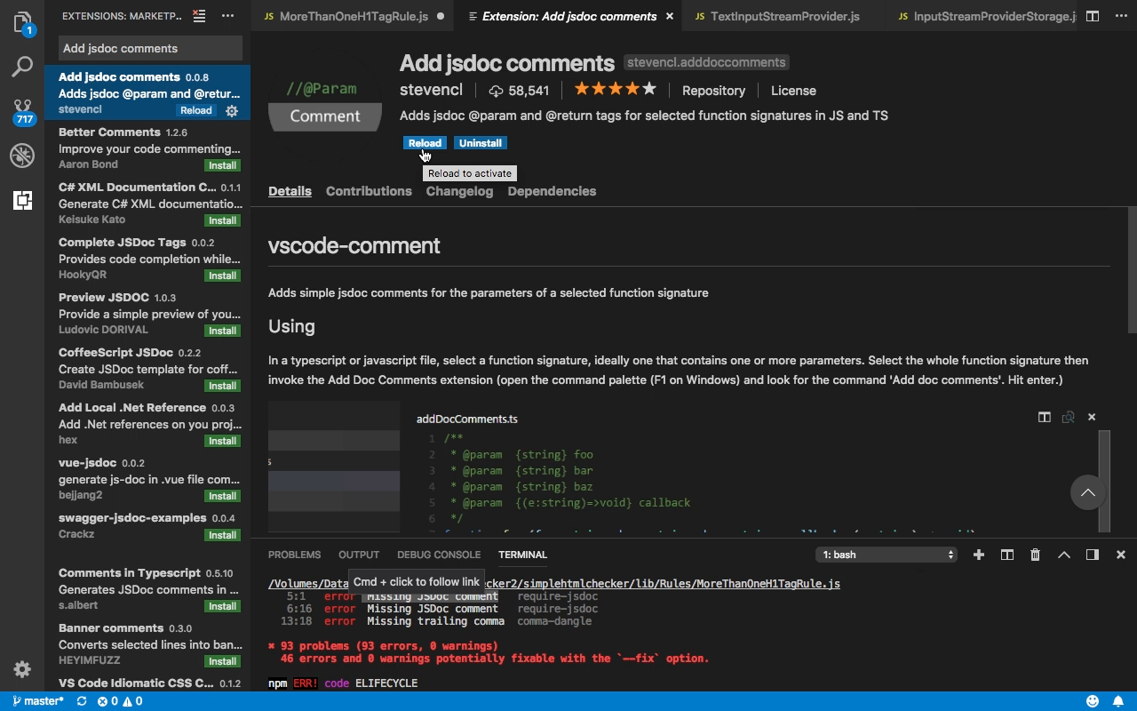Split the editor using tab bar icon

(x=1093, y=16)
